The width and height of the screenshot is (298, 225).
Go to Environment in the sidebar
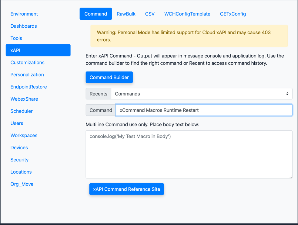click(24, 14)
